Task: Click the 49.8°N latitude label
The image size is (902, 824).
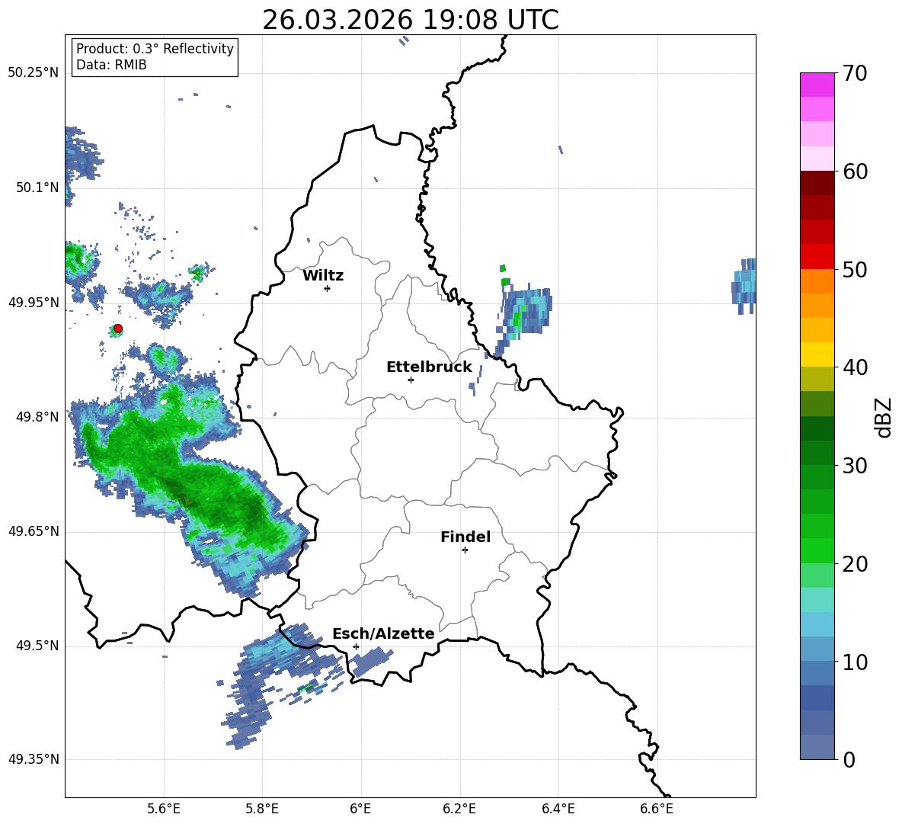Action: [x=37, y=417]
